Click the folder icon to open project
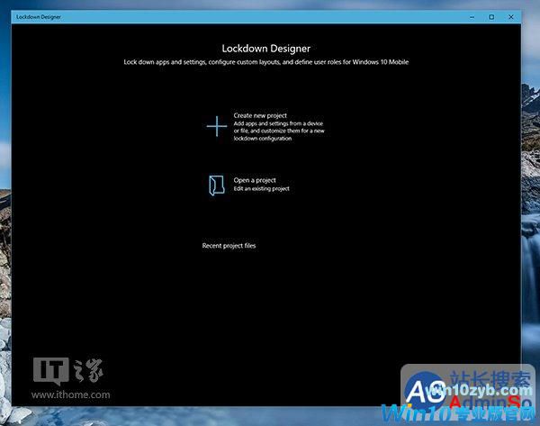 (217, 186)
